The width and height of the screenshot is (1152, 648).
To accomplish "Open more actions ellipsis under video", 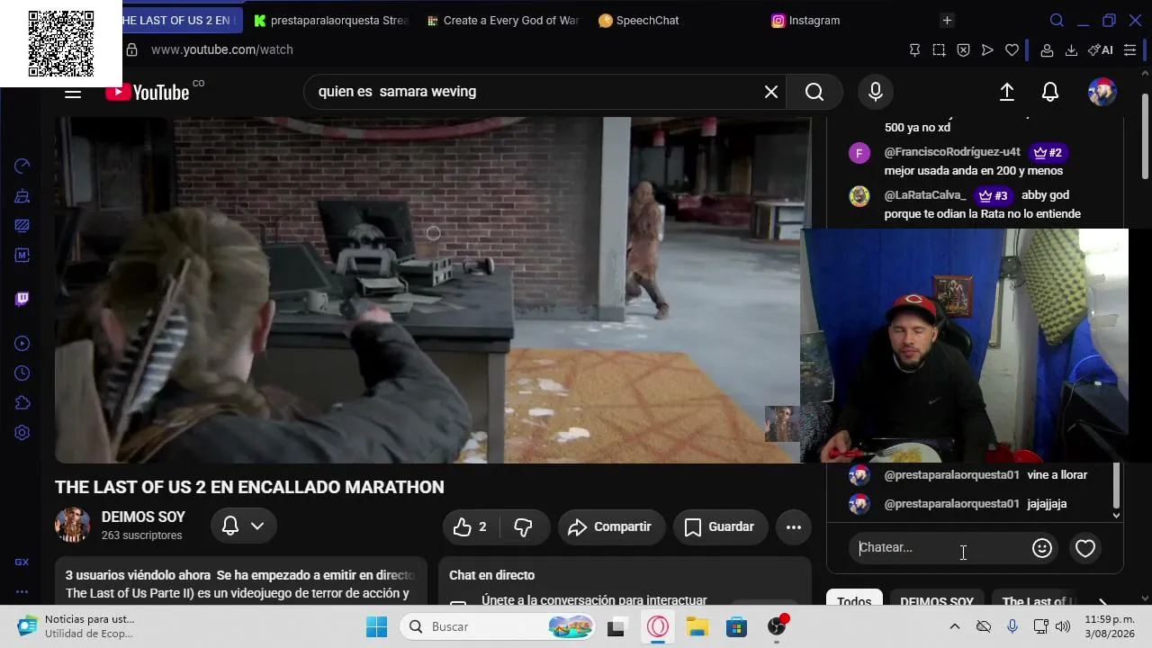I will coord(794,527).
